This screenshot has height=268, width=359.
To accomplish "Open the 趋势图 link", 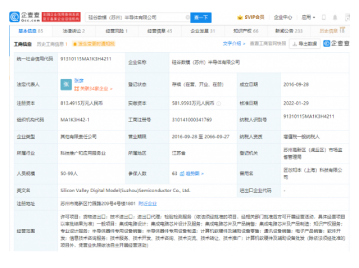I will 195,174.
